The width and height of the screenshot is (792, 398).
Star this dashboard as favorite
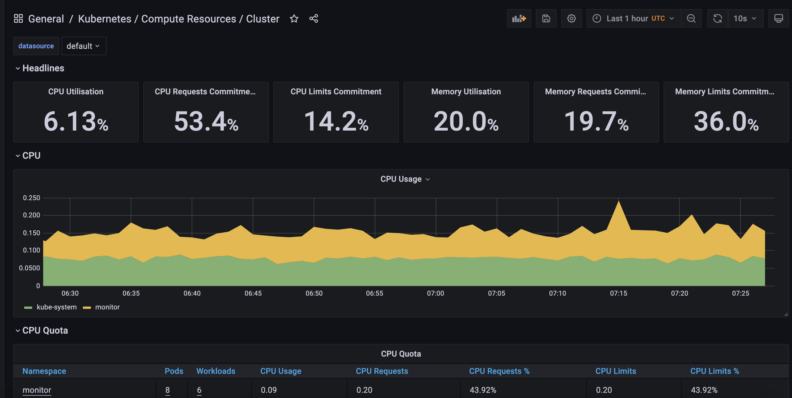pos(294,18)
